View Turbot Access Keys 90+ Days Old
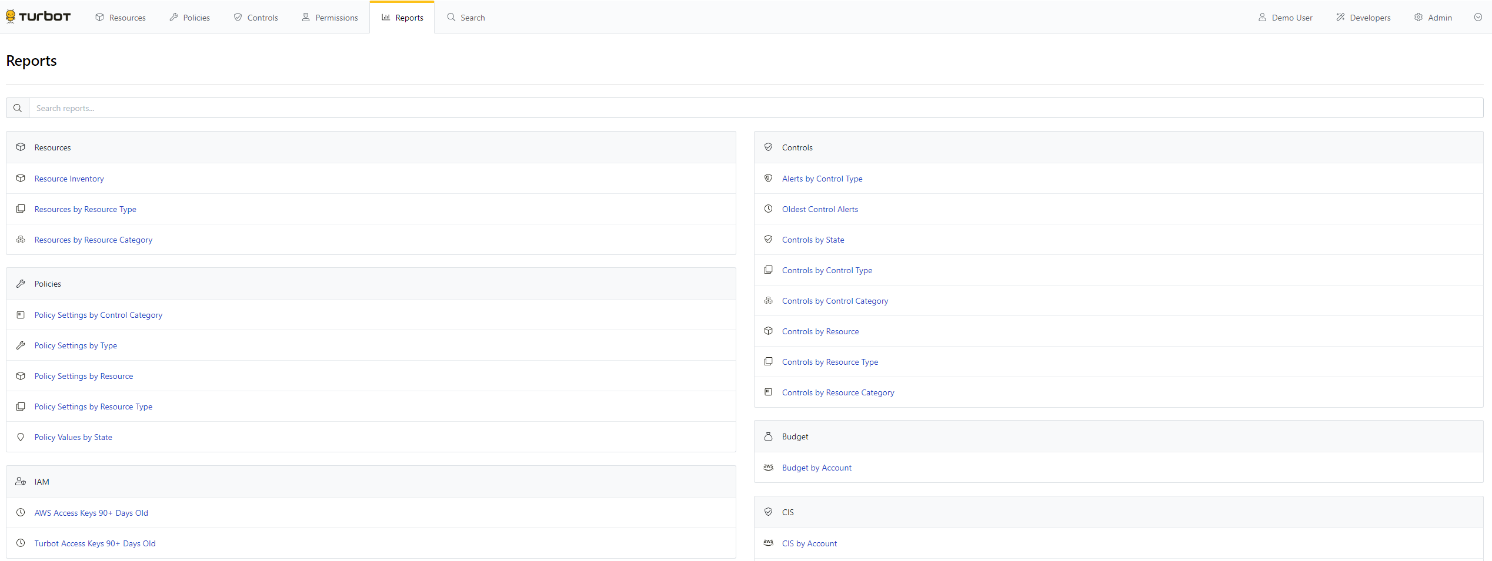 [95, 543]
